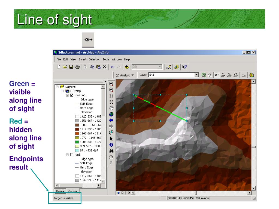Click the New Map File icon
The image size is (279, 209).
(x=58, y=67)
